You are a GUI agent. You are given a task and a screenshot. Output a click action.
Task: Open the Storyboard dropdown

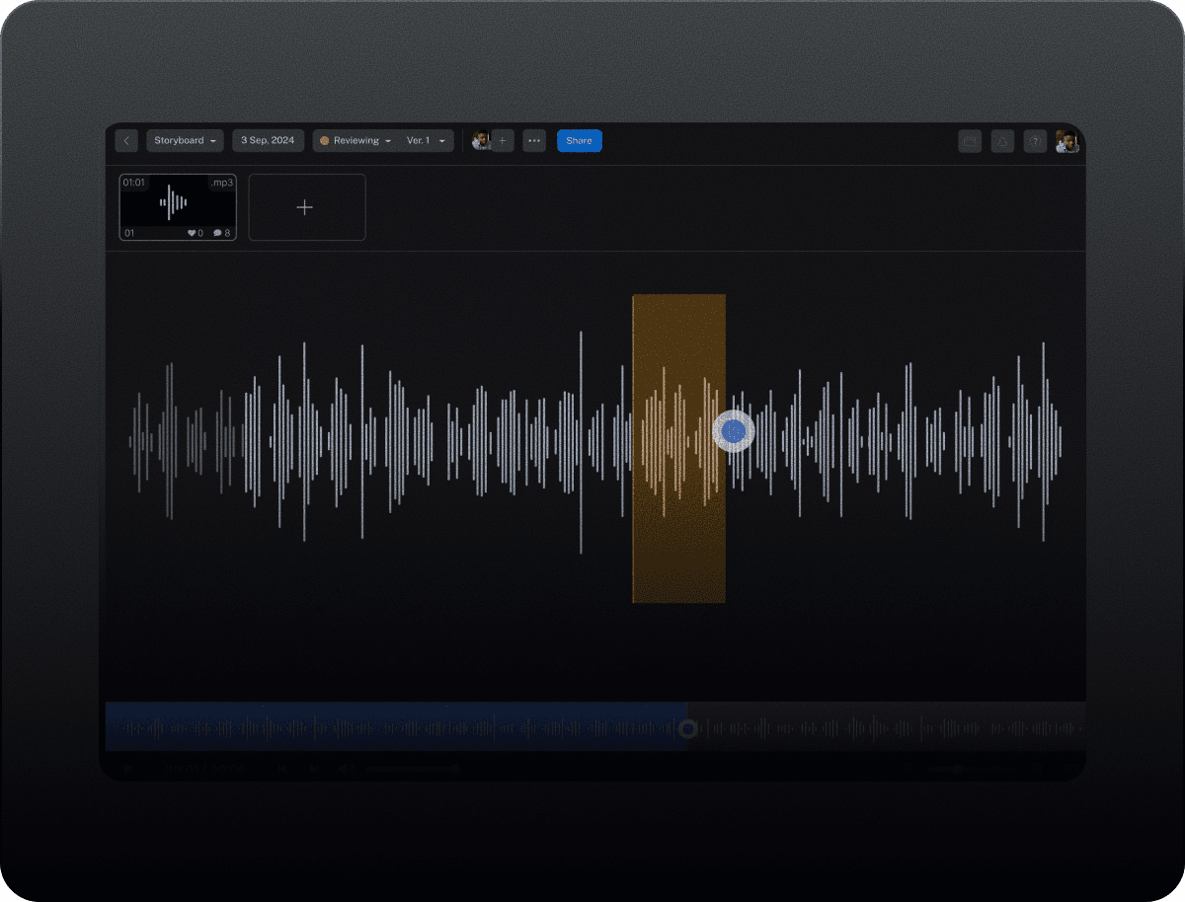click(x=185, y=141)
